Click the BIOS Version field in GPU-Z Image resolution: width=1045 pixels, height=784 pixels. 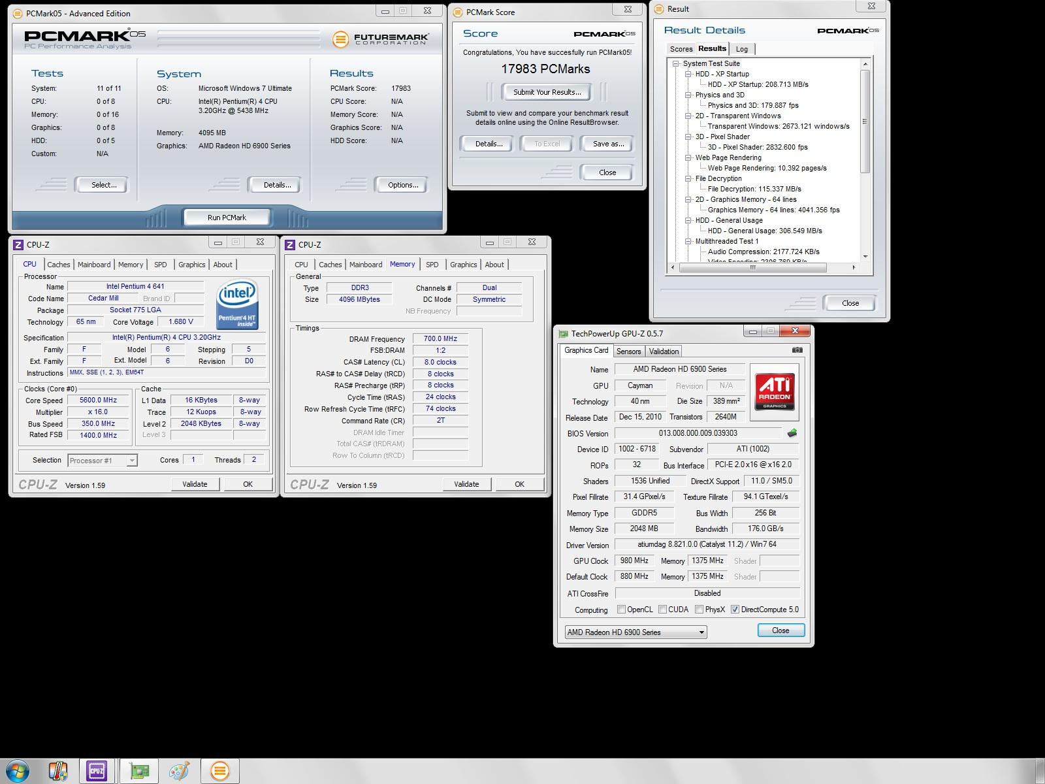point(698,433)
